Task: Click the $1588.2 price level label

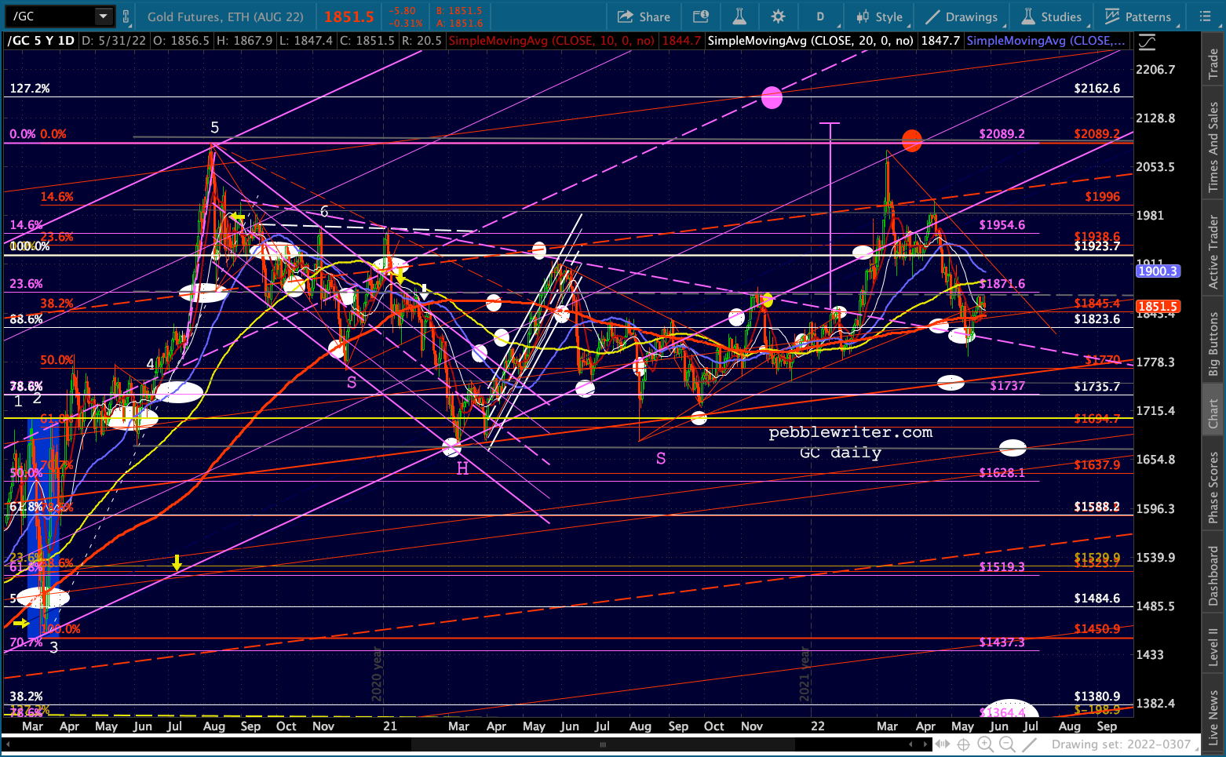Action: 1097,507
